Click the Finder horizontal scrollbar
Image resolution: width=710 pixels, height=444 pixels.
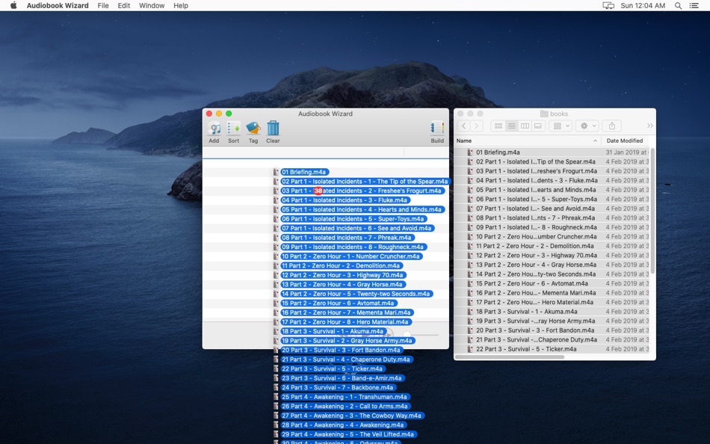click(510, 357)
